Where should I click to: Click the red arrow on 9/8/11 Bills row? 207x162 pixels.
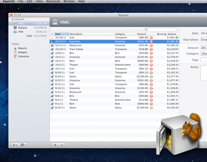(151, 96)
